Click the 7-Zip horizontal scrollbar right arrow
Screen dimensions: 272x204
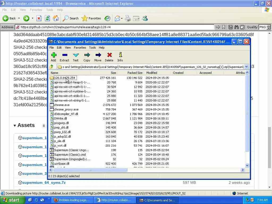click(243, 170)
